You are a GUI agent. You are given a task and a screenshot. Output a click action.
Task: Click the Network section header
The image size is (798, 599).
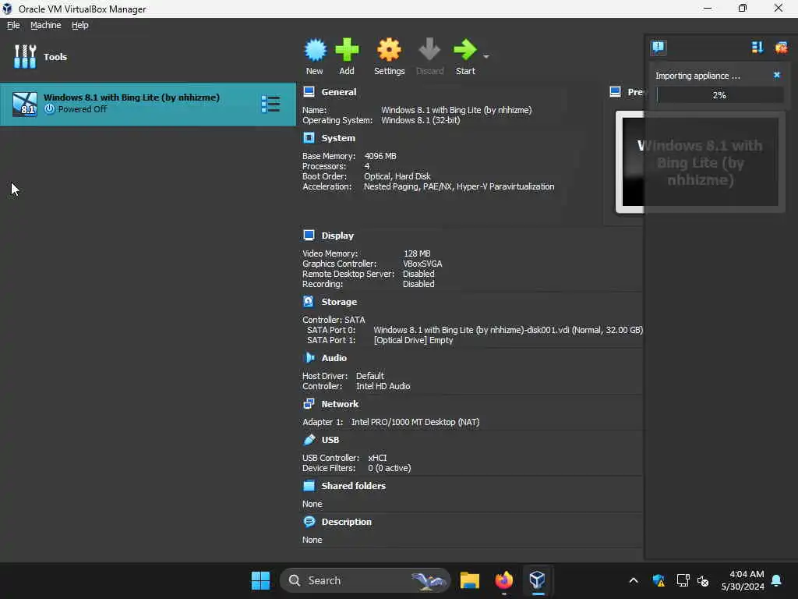tap(340, 404)
